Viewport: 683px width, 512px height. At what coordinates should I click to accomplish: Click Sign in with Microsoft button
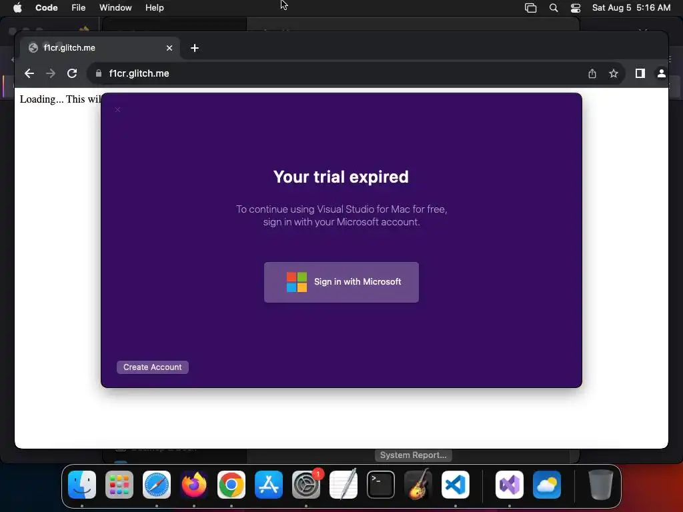point(341,282)
